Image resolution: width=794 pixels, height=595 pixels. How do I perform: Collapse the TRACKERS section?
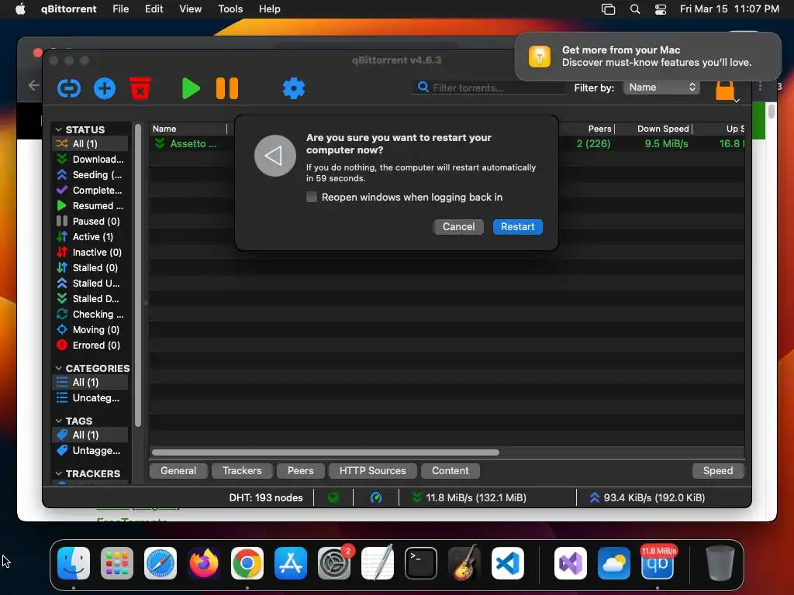click(x=59, y=473)
